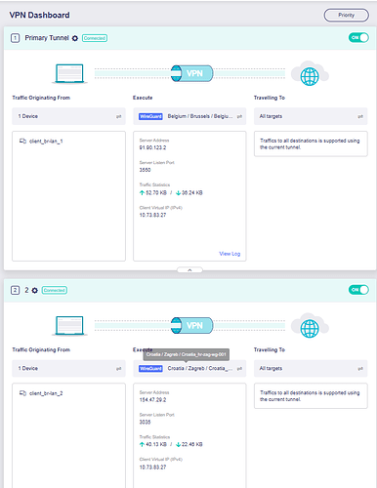Open Croatia / Zagreb WireGuard server selector

[189, 368]
